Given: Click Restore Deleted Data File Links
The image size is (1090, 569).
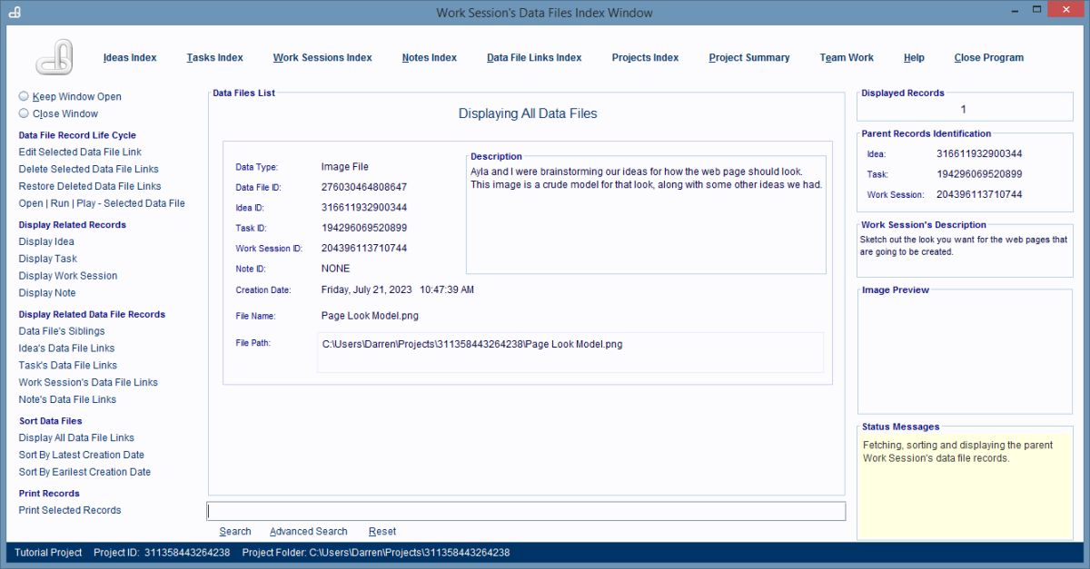Looking at the screenshot, I should [x=90, y=186].
